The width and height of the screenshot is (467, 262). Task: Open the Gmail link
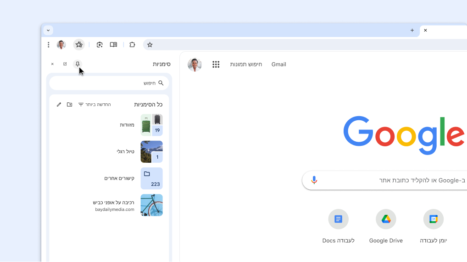click(x=279, y=64)
